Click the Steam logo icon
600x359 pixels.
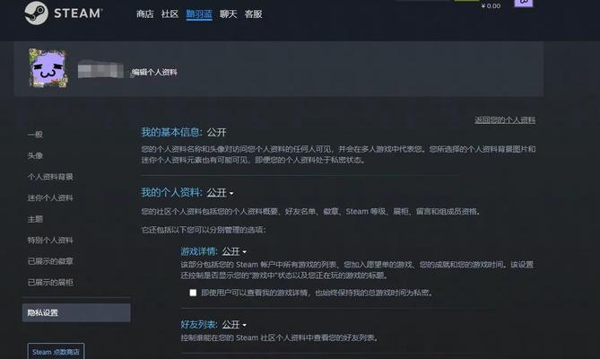click(x=37, y=13)
